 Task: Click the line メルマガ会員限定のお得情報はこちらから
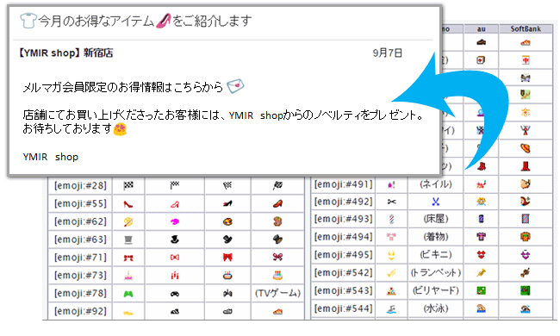122,87
